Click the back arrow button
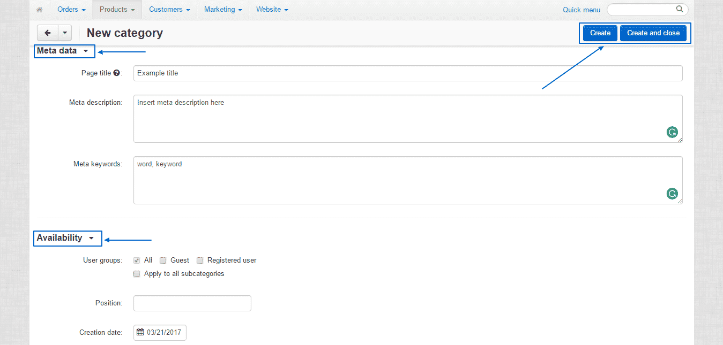This screenshot has width=723, height=345. 47,33
